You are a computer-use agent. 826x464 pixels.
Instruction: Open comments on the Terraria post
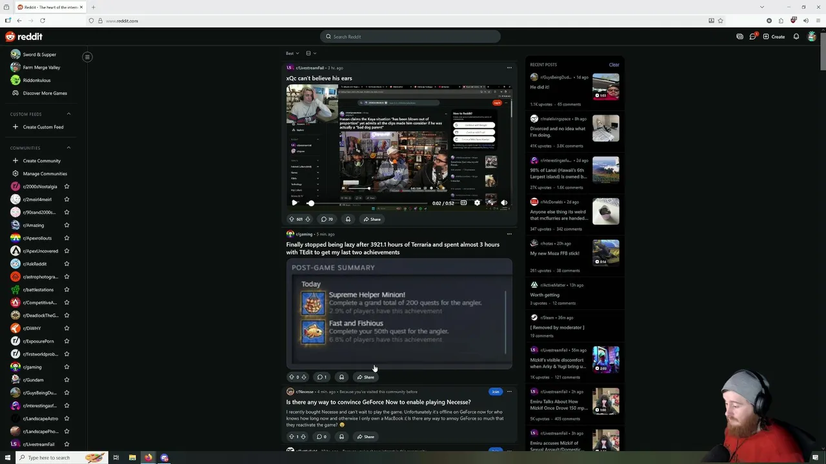pos(322,377)
